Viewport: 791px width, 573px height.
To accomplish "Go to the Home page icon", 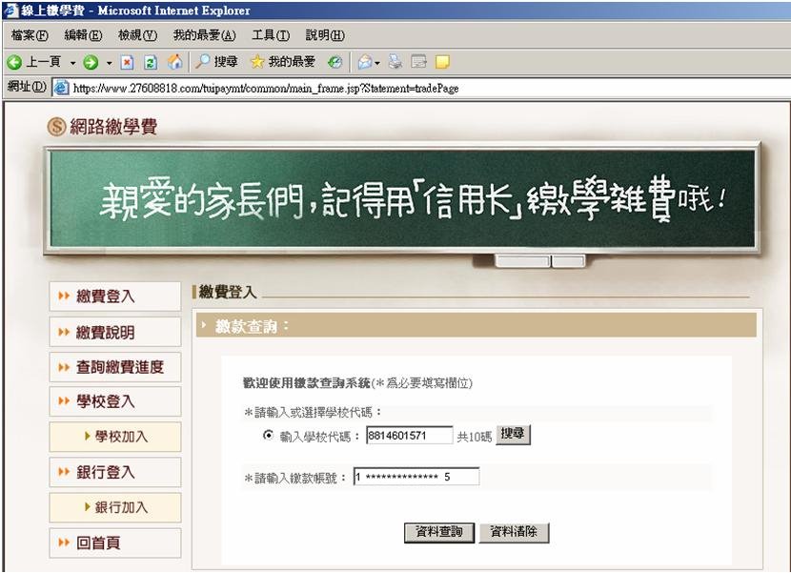I will point(174,62).
